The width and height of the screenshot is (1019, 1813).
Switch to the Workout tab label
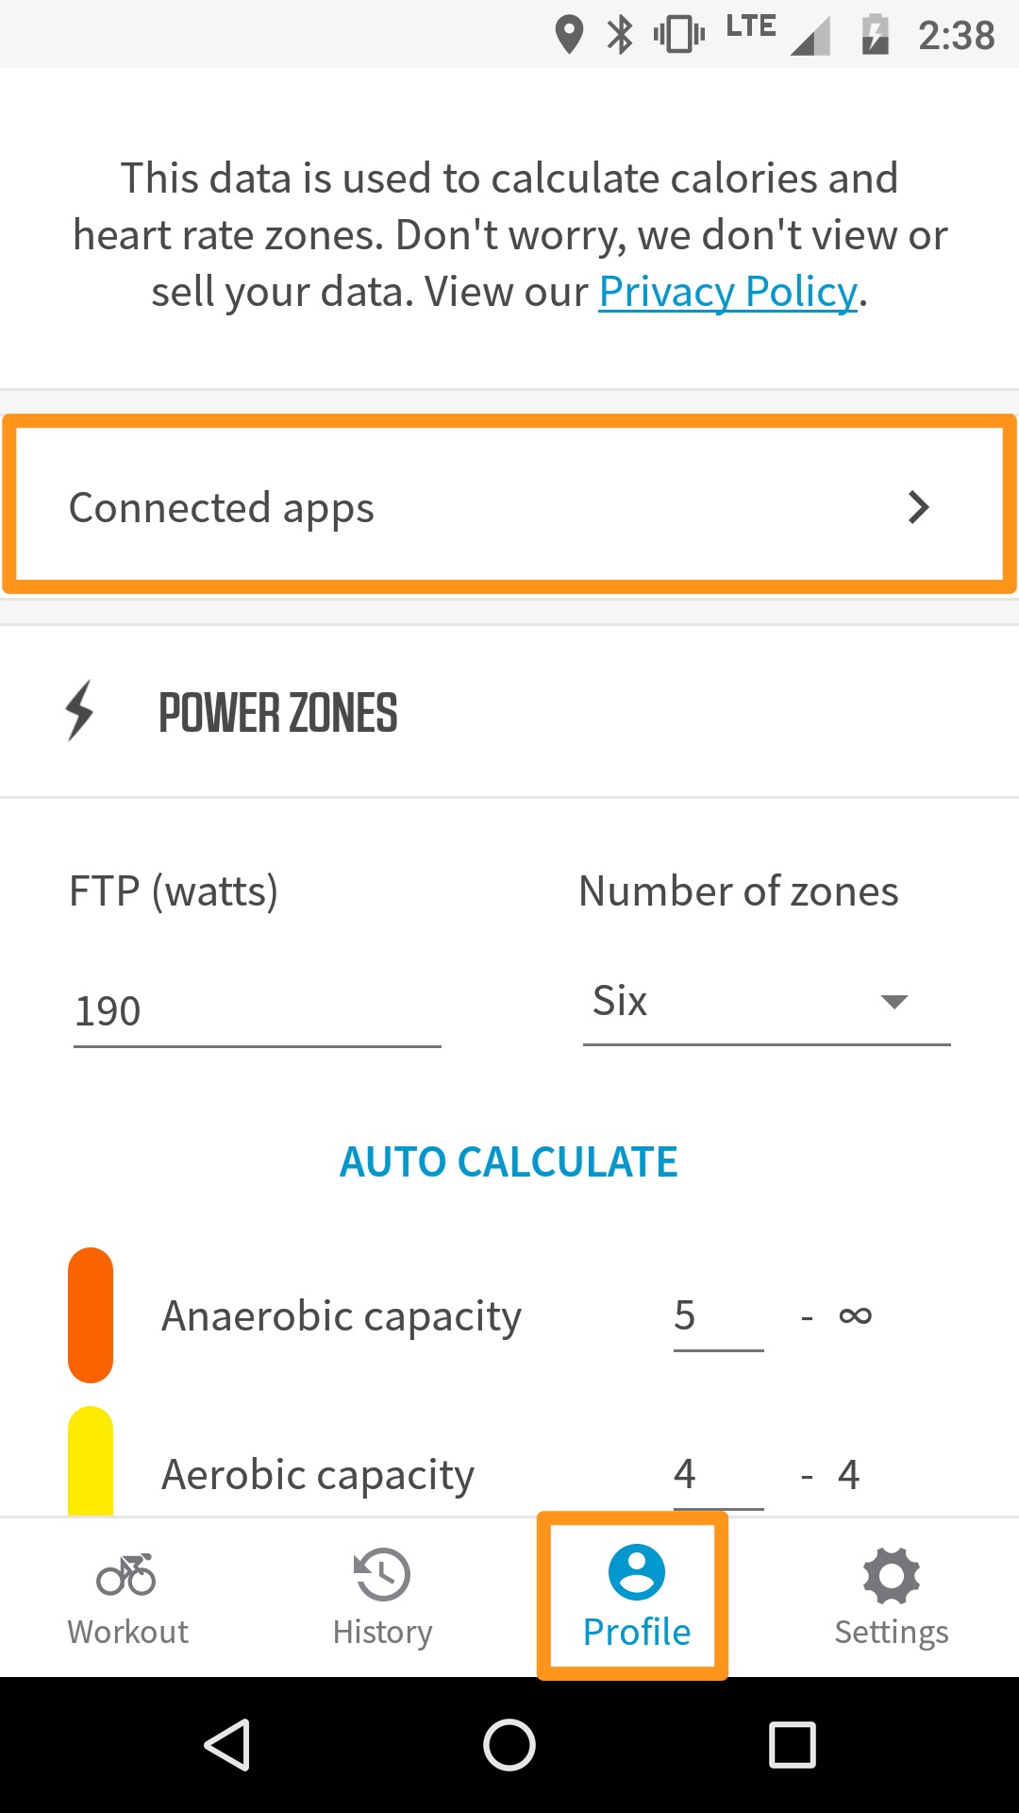127,1633
